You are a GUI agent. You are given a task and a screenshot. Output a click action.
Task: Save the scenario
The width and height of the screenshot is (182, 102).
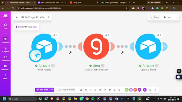point(81,90)
